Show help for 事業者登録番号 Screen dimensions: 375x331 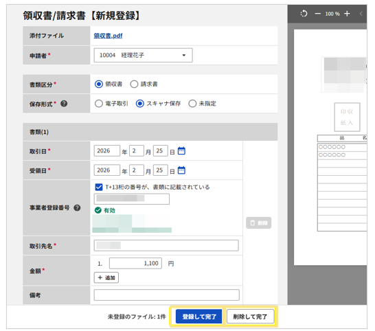coord(77,208)
